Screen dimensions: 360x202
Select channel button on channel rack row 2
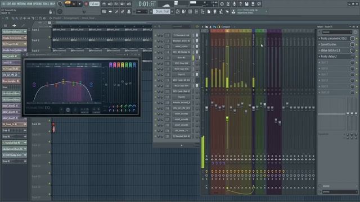[181, 41]
